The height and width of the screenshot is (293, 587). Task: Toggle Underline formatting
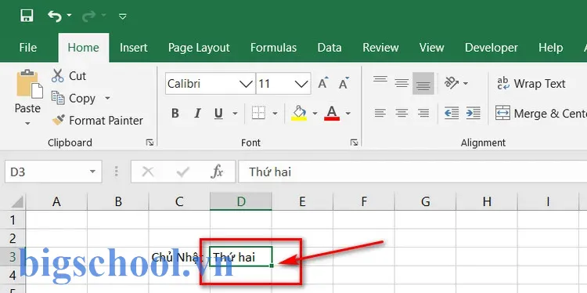tap(218, 113)
